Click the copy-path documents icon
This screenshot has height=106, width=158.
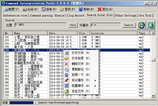click(x=66, y=69)
